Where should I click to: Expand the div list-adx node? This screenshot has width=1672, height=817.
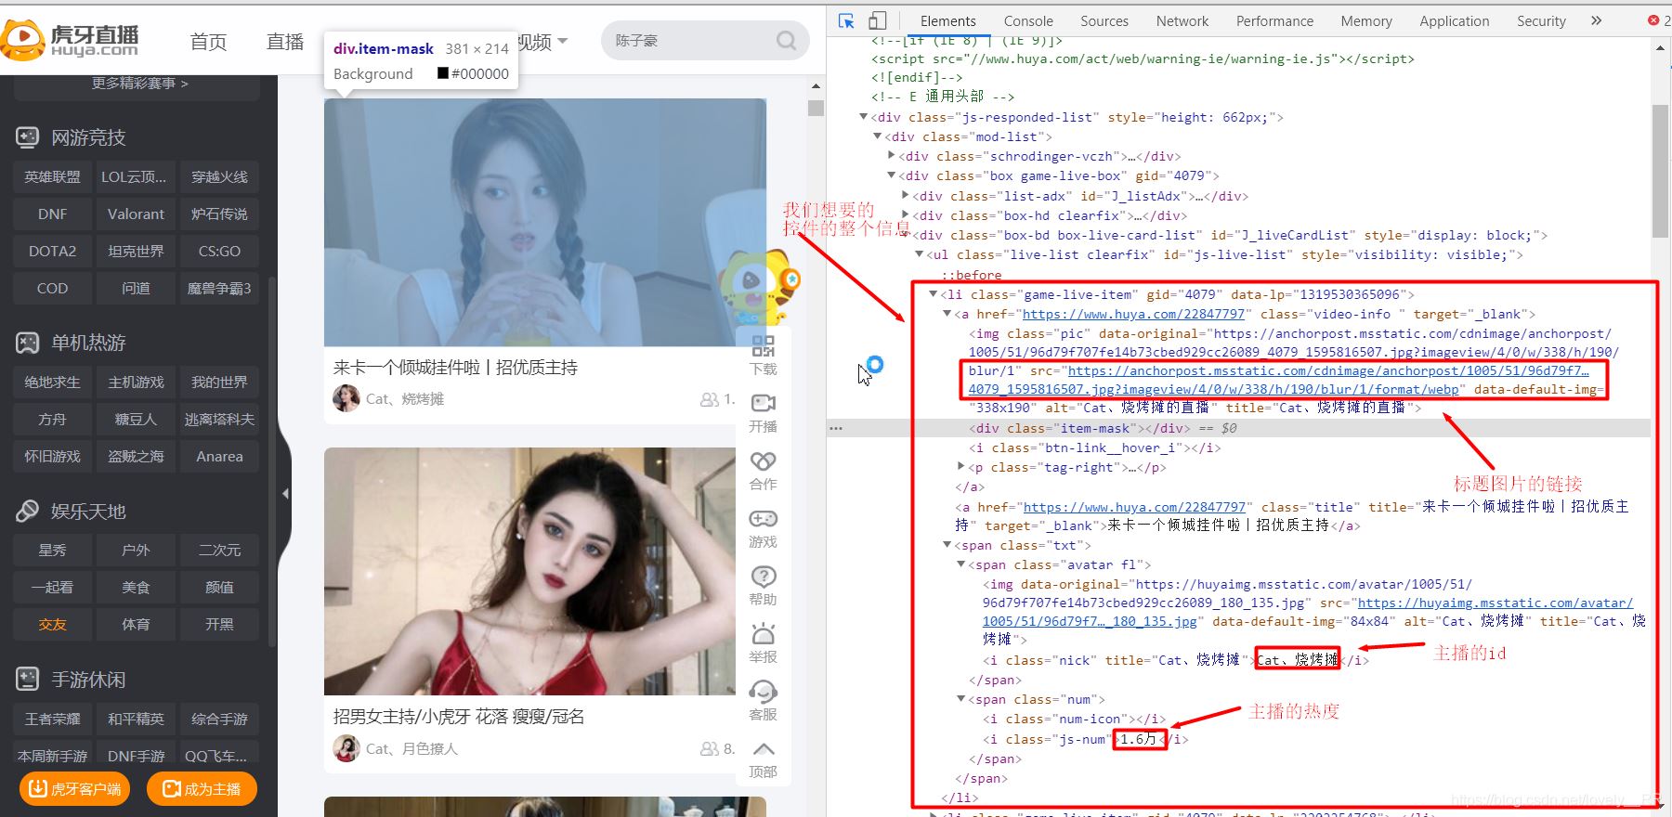coord(906,196)
